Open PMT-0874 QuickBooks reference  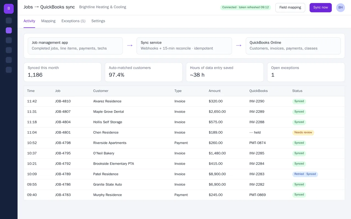[257, 143]
